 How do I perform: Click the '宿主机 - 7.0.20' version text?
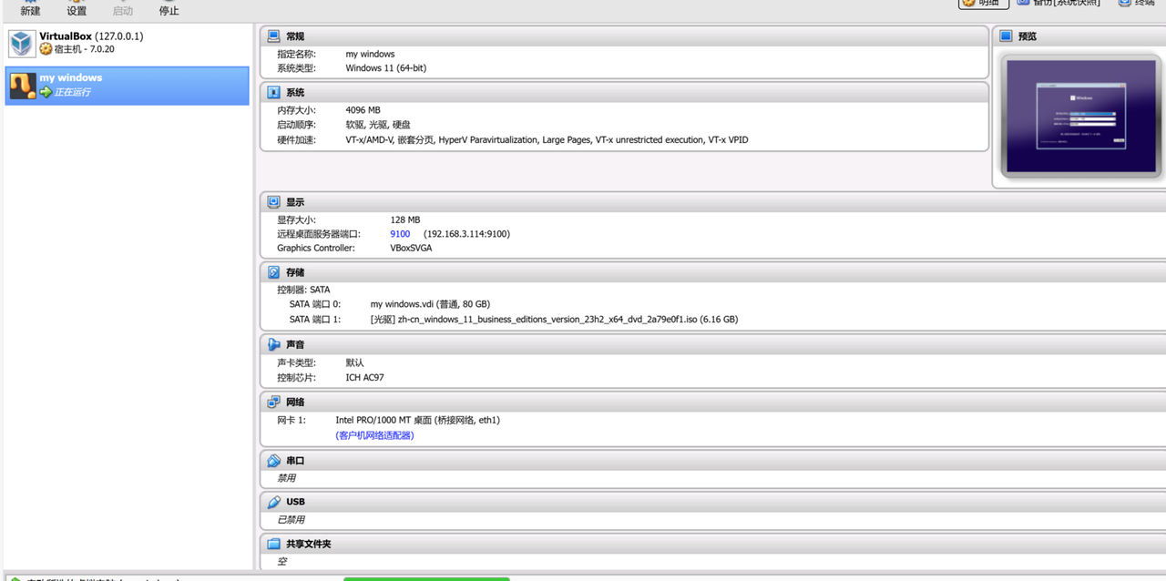(x=84, y=49)
